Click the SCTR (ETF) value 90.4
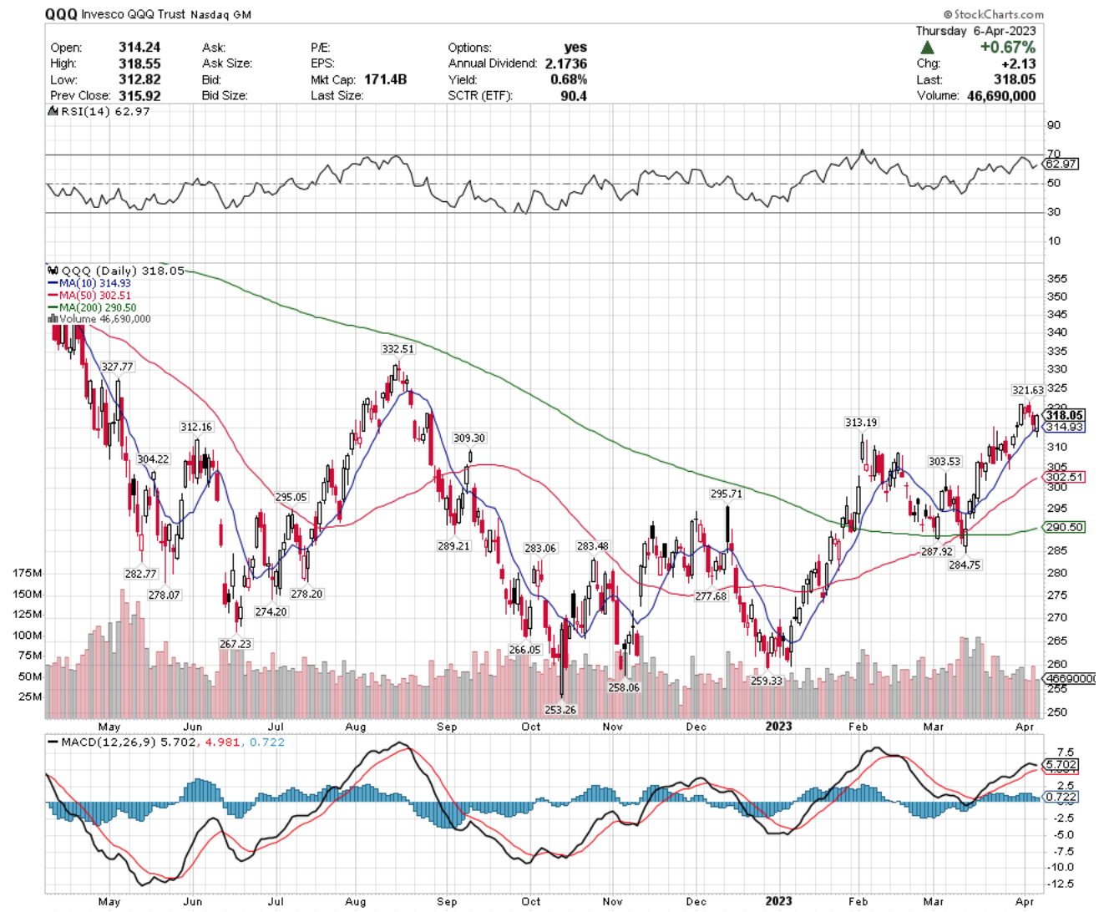 click(x=574, y=95)
